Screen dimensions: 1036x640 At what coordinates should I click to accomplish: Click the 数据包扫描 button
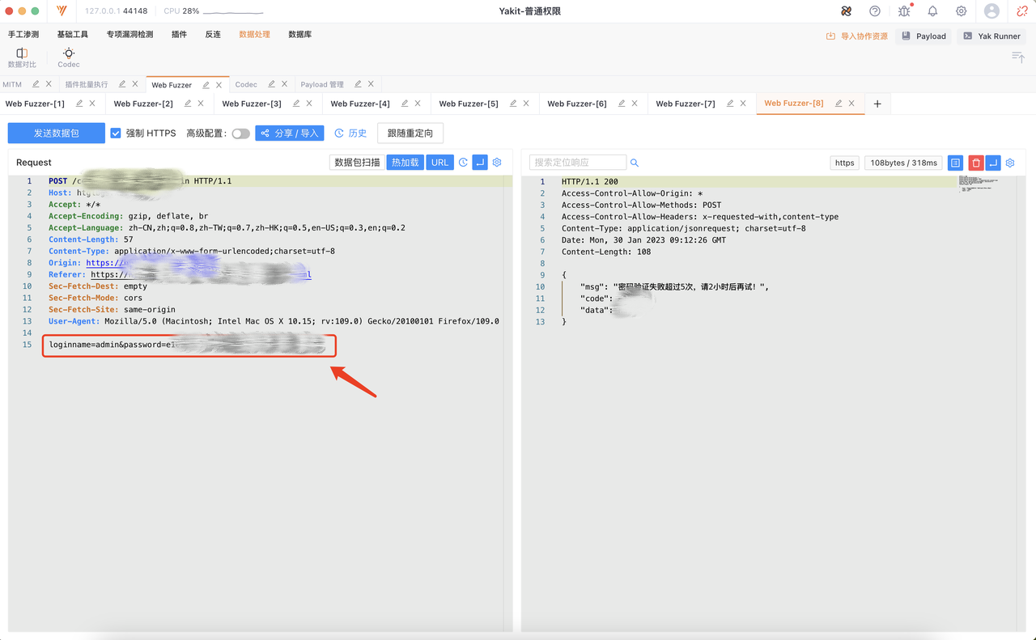pos(357,163)
